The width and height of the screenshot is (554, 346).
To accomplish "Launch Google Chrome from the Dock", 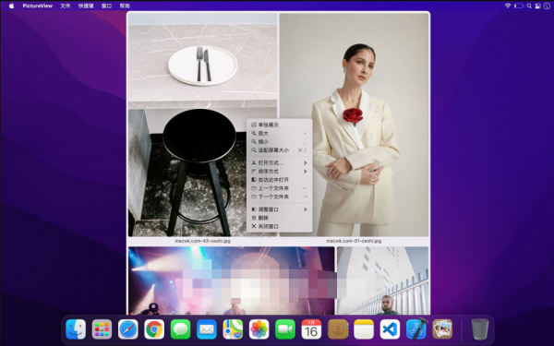I will [154, 329].
